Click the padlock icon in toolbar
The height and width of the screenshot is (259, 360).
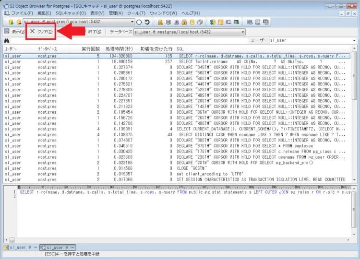point(184,22)
